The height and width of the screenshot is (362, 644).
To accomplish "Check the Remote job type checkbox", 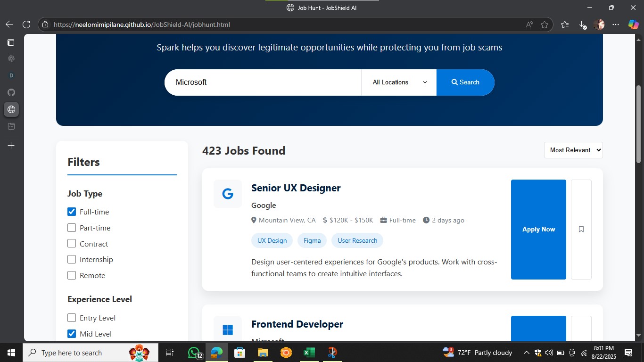I will [72, 275].
